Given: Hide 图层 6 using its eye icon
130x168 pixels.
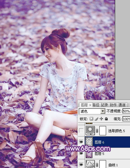Looking at the screenshot, I should (81, 142).
